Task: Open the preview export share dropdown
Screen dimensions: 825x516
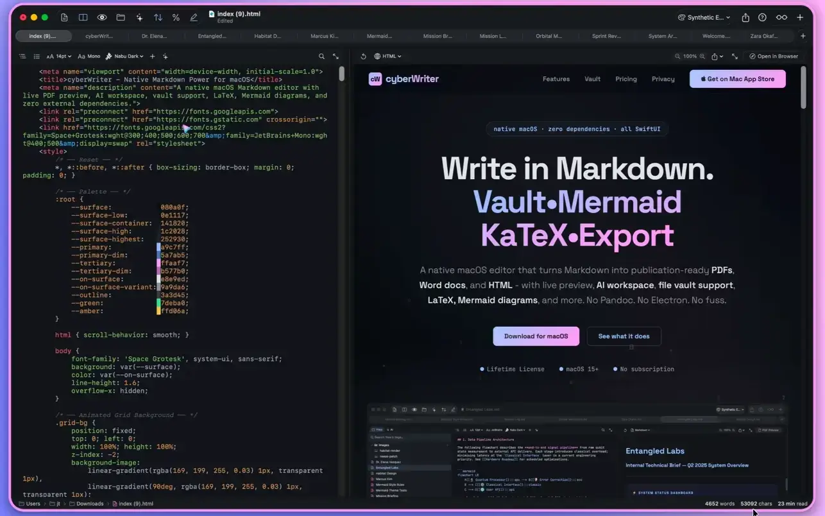Action: click(x=717, y=56)
